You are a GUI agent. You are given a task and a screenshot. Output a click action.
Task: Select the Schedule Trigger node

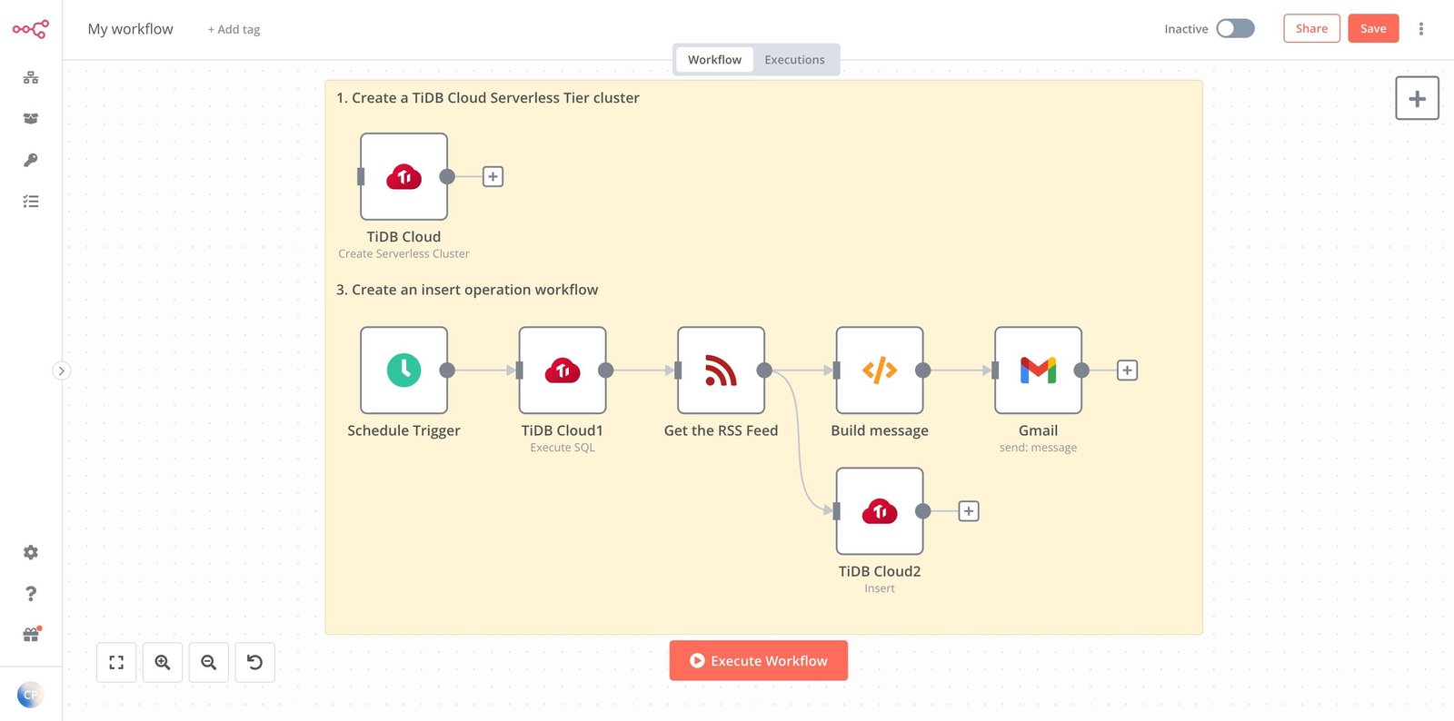tap(403, 370)
